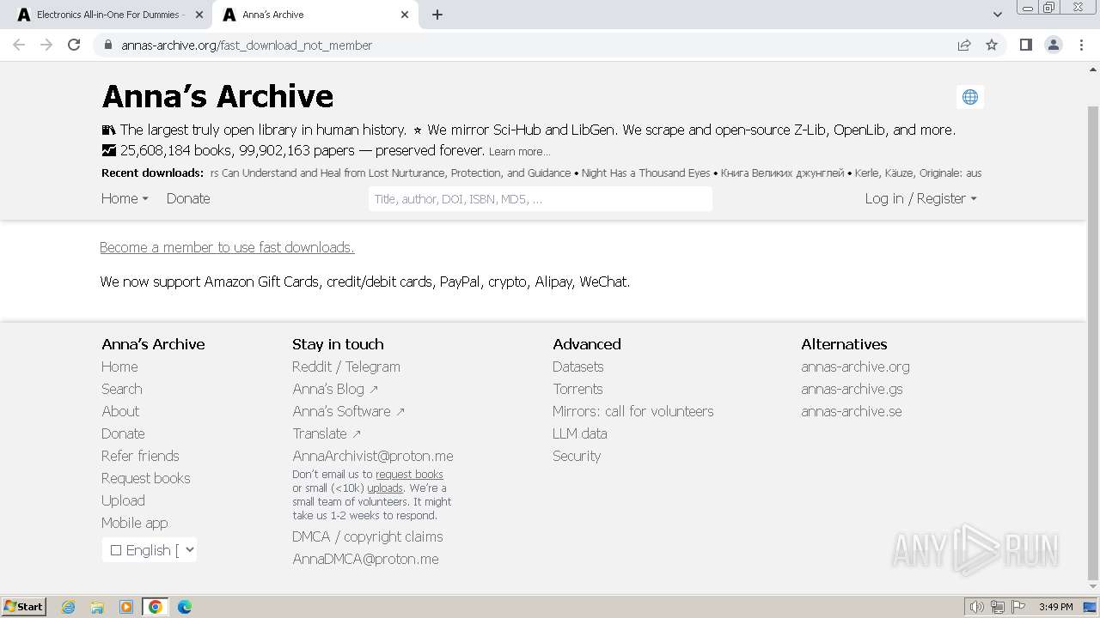Click the small uploads link
The width and height of the screenshot is (1100, 618).
(x=385, y=488)
